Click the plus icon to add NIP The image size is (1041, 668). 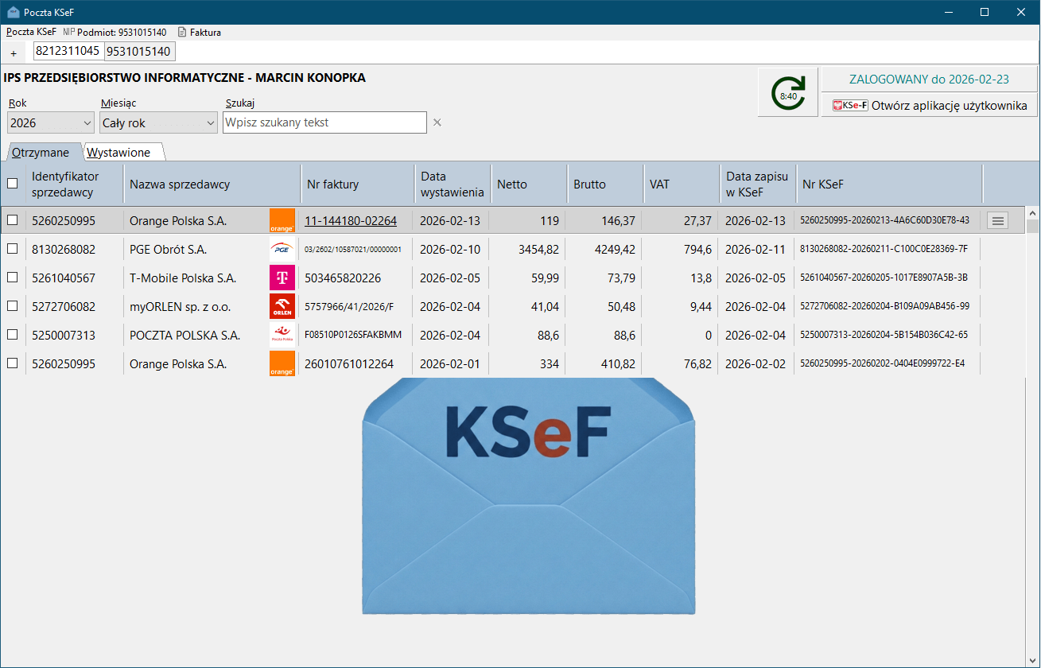pos(14,53)
